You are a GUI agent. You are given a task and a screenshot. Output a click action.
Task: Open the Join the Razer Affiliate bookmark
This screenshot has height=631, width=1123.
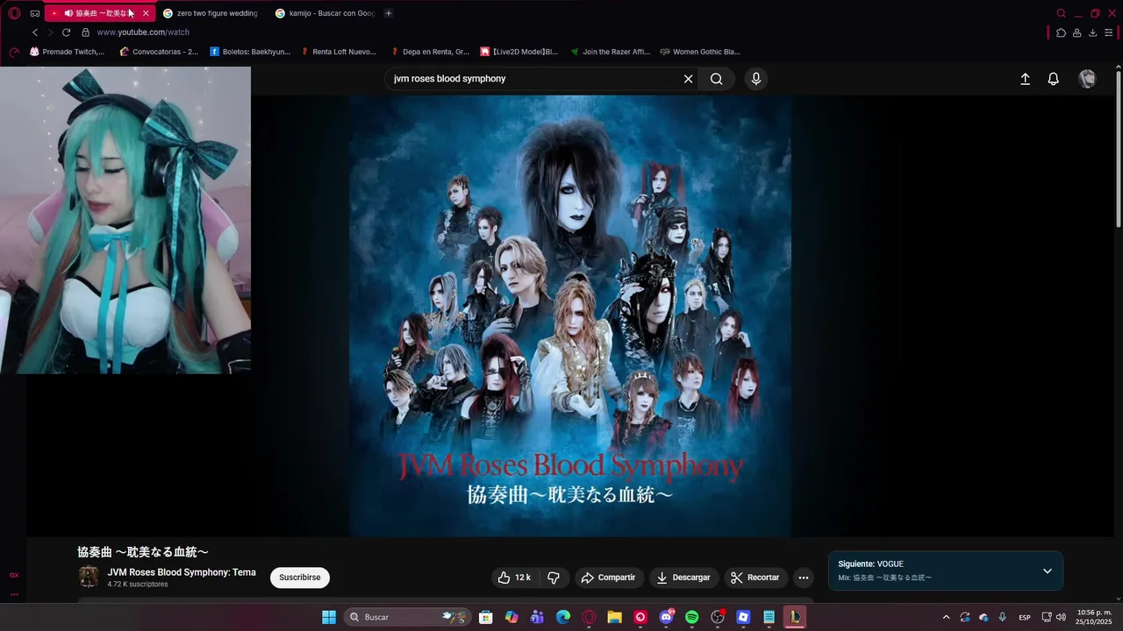coord(610,52)
